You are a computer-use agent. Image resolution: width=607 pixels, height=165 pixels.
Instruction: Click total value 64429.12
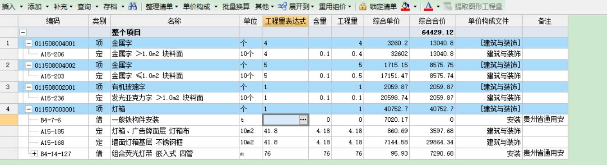tap(432, 32)
